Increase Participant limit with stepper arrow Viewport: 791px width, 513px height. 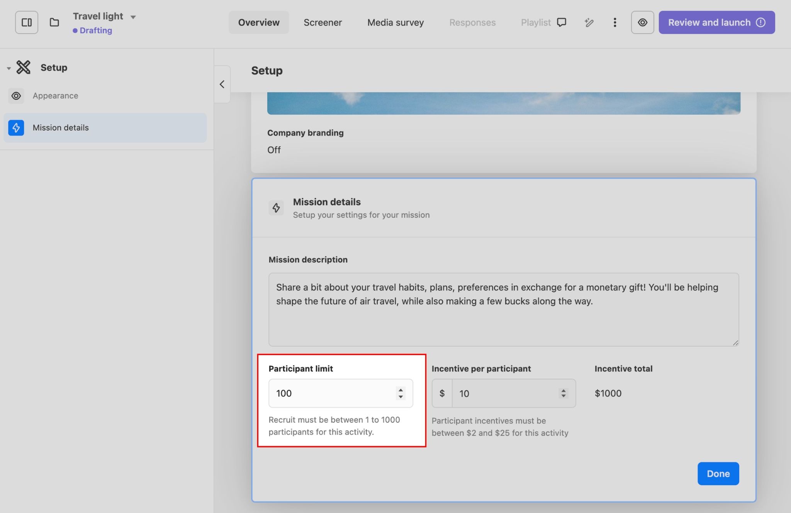pyautogui.click(x=401, y=390)
